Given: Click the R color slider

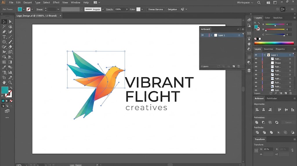Looking at the screenshot, I should (275, 24).
